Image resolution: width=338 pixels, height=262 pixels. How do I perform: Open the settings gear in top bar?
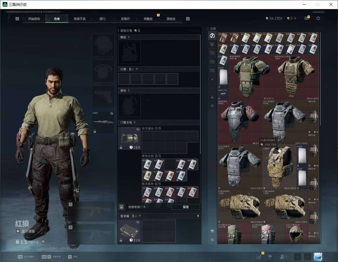click(318, 18)
